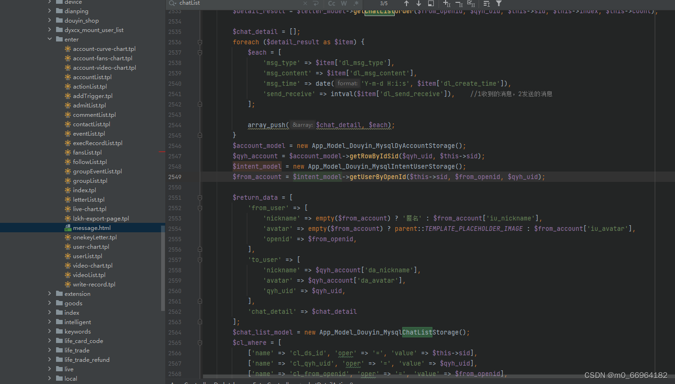Add selection for next occurrence

click(x=447, y=3)
